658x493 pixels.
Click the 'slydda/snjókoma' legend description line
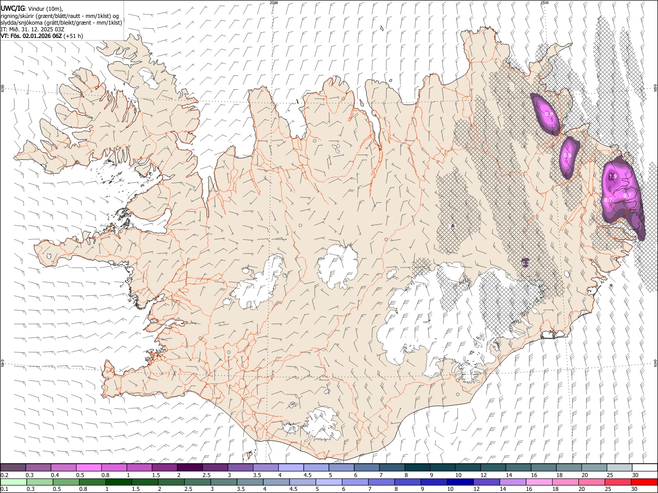coord(61,23)
